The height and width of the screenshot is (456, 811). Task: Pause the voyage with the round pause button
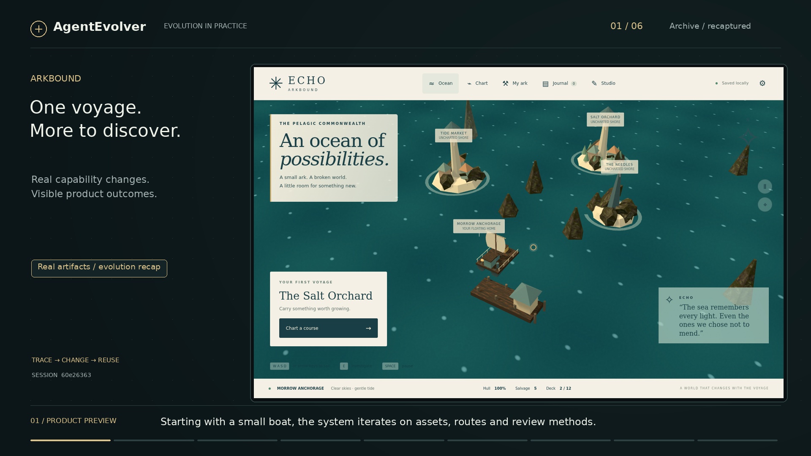point(765,186)
